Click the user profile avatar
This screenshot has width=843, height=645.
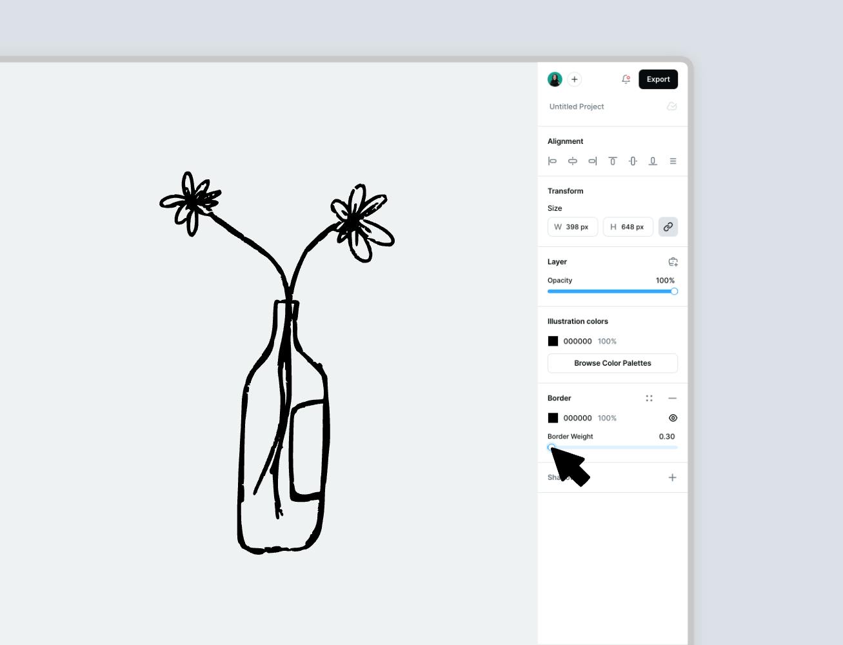pos(553,79)
